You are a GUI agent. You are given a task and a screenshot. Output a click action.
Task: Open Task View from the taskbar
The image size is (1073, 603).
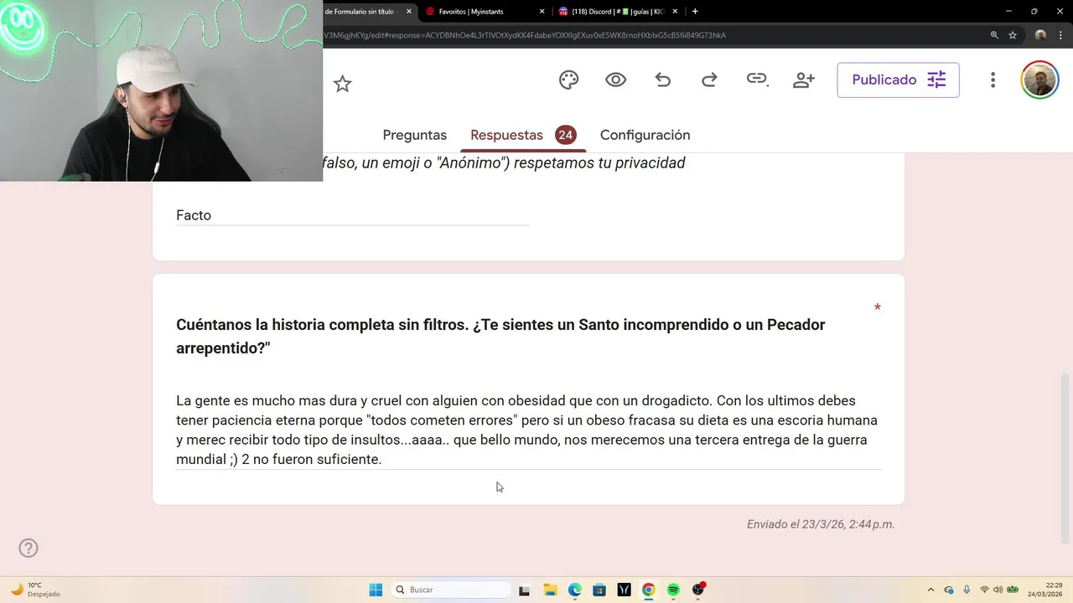(525, 590)
